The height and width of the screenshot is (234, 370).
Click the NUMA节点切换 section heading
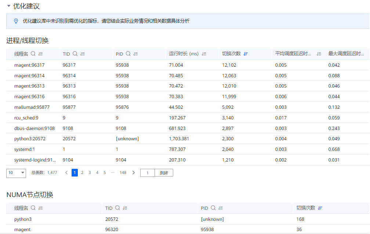[x=30, y=195]
